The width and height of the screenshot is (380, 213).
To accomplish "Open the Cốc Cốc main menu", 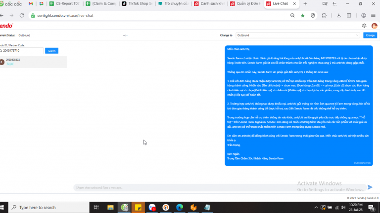I will [x=373, y=15].
